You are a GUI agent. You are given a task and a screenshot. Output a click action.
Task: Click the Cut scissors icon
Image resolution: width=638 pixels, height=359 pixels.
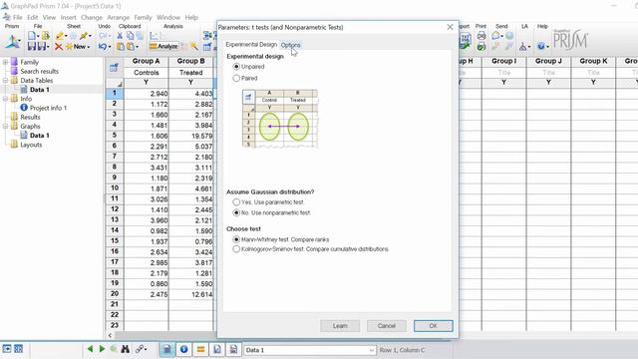tap(120, 36)
